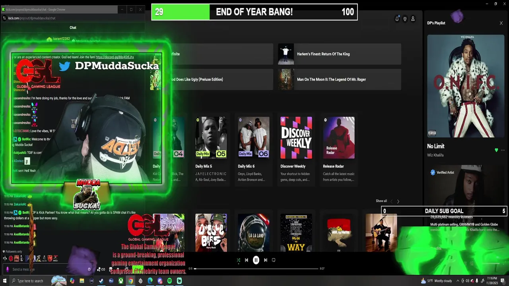Open the Release Radar playlist card
The image size is (509, 286).
(x=339, y=149)
